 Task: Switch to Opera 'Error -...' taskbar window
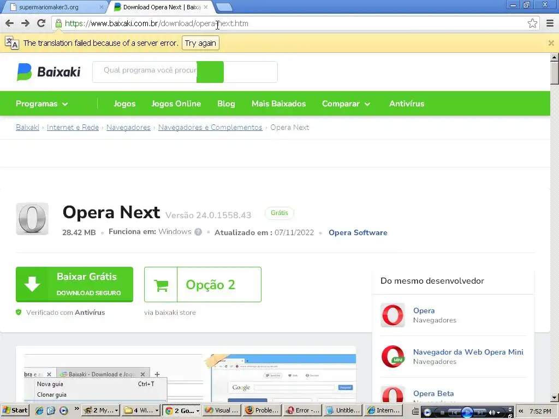click(303, 410)
